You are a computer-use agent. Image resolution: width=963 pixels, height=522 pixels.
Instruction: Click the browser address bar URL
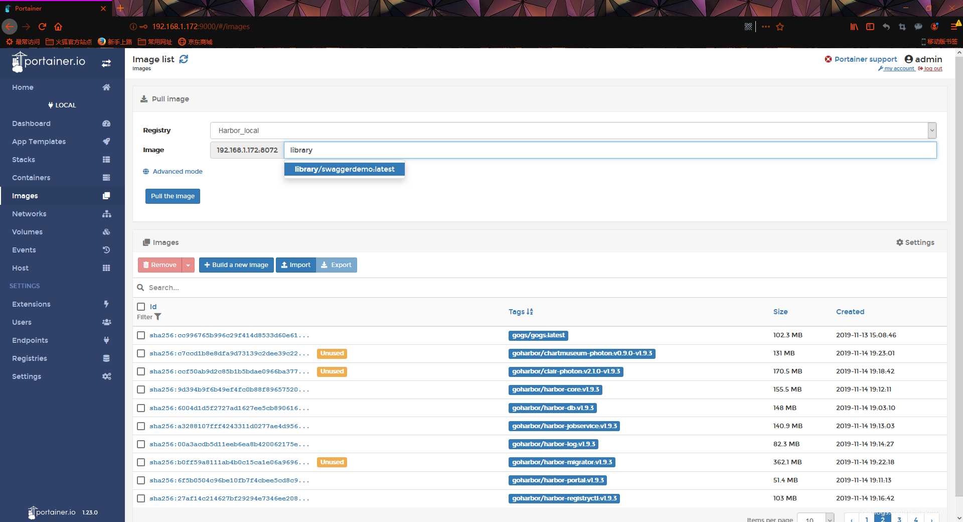click(201, 27)
